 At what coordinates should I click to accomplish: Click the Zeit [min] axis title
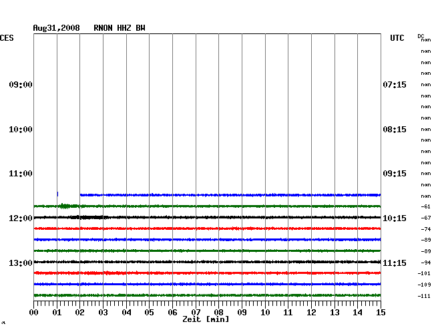(206, 319)
